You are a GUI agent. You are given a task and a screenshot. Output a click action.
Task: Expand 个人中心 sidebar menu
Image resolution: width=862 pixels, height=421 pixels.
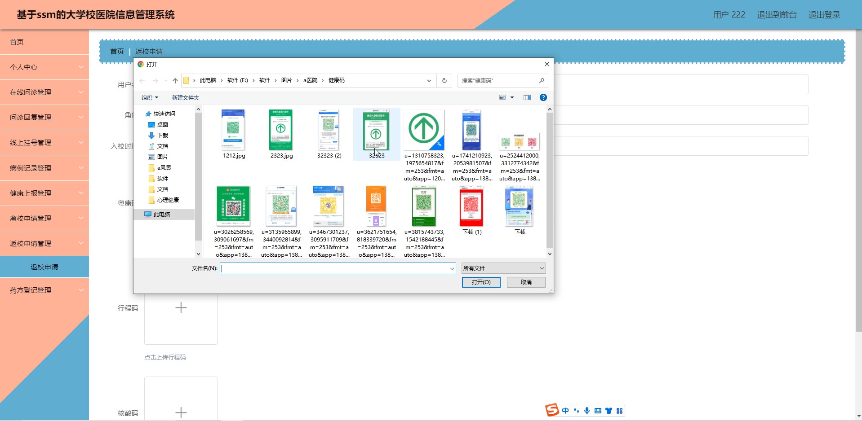[44, 67]
